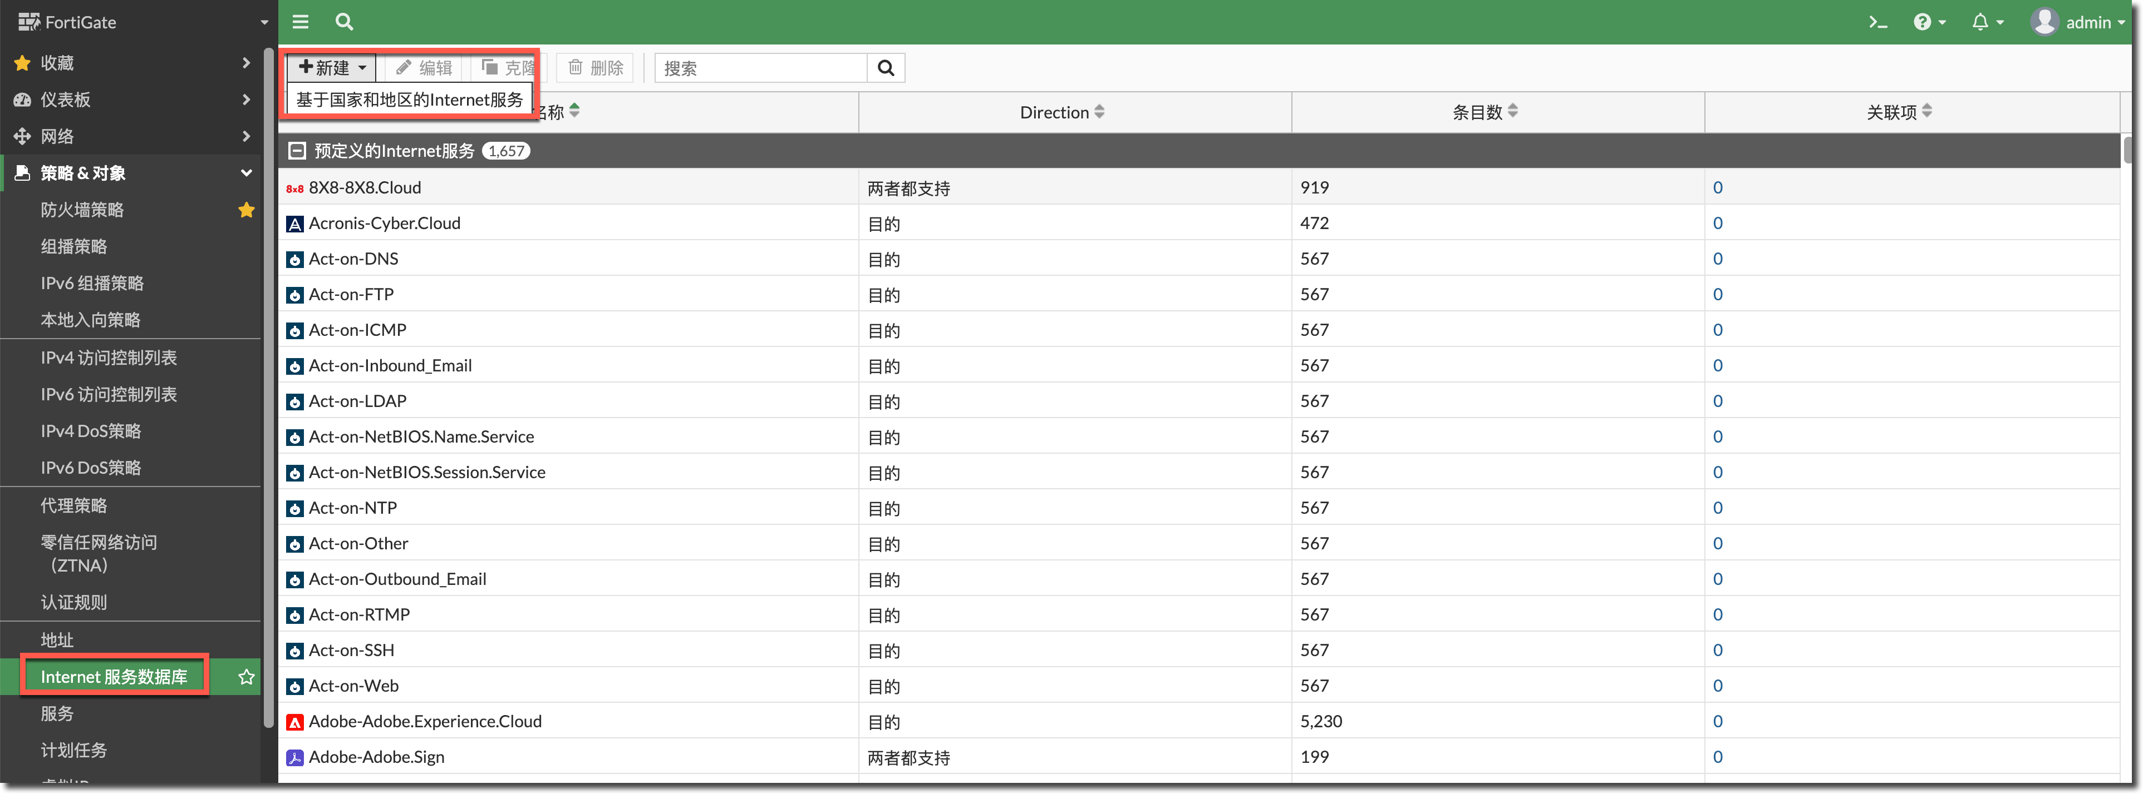
Task: Click the Acronis-Cyber.Cloud service icon
Action: (294, 224)
